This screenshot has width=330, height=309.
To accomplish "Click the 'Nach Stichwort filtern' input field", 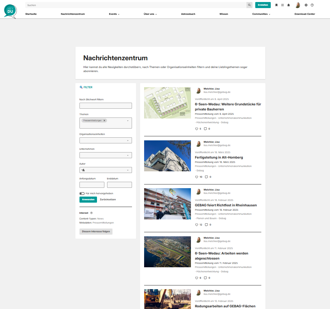I will [x=105, y=106].
